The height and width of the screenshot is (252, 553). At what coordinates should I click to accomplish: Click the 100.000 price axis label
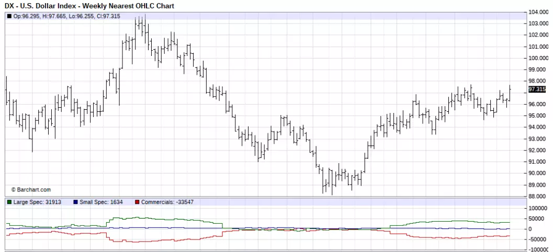[x=538, y=58]
